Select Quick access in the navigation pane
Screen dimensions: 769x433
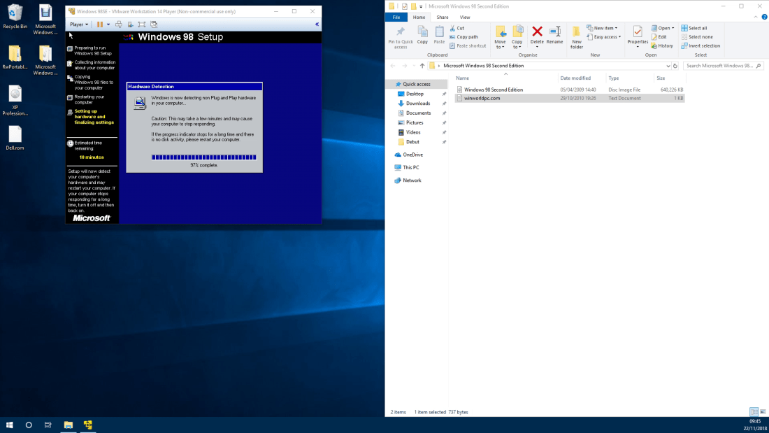point(417,85)
